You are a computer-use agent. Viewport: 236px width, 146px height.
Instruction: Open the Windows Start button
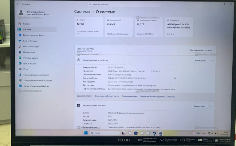coord(86,133)
